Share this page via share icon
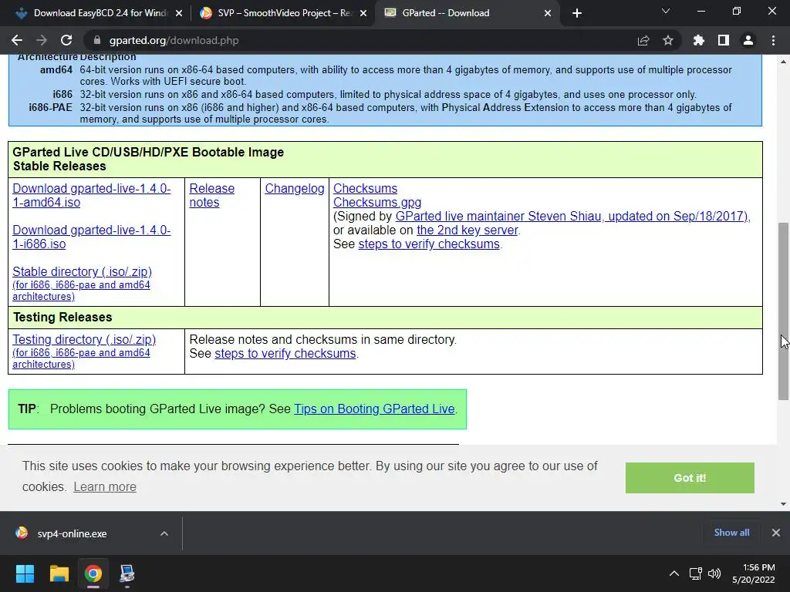Image resolution: width=790 pixels, height=592 pixels. tap(643, 40)
